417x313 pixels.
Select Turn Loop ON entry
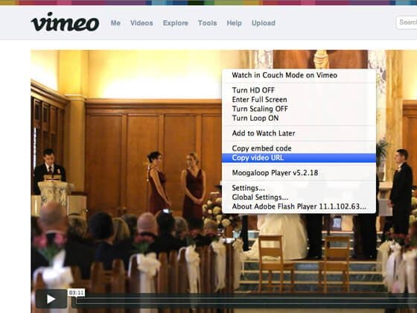(x=299, y=118)
